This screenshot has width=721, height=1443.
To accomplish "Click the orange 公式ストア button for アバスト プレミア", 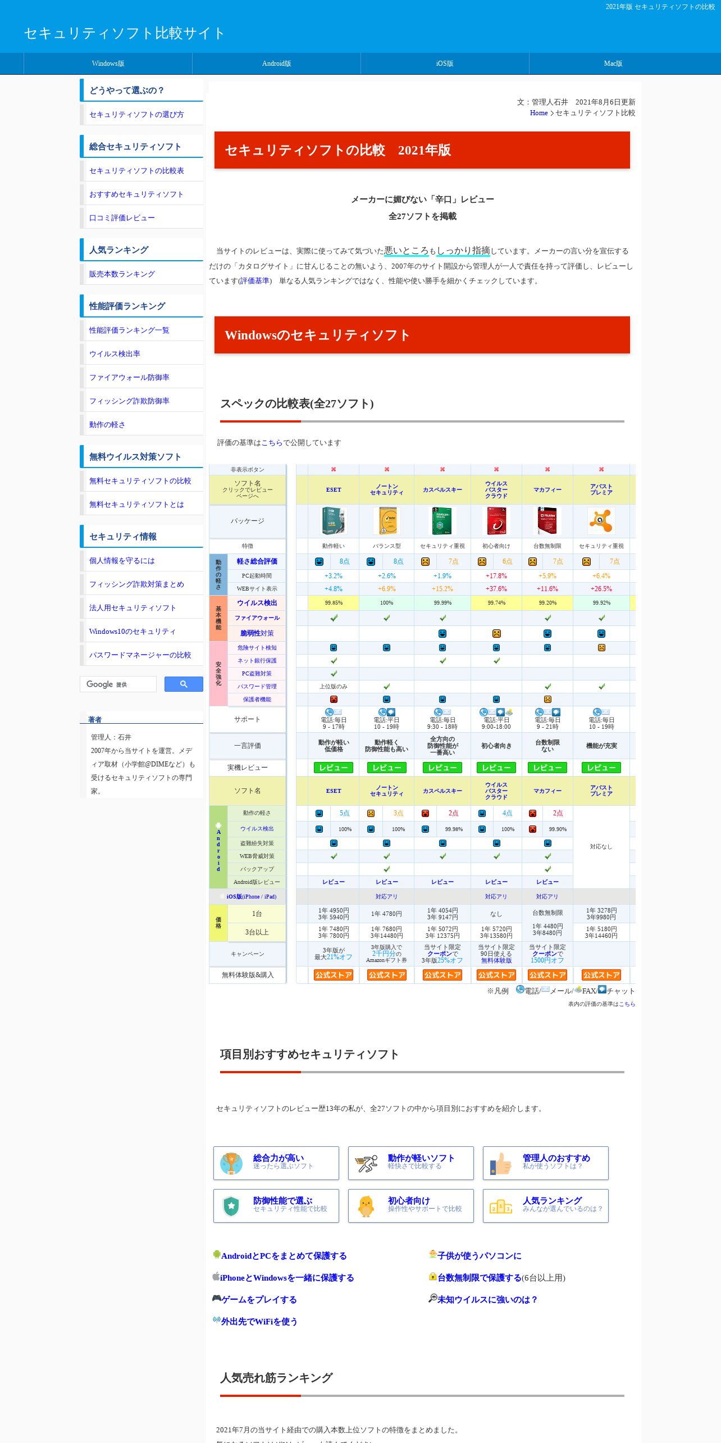I will 601,975.
